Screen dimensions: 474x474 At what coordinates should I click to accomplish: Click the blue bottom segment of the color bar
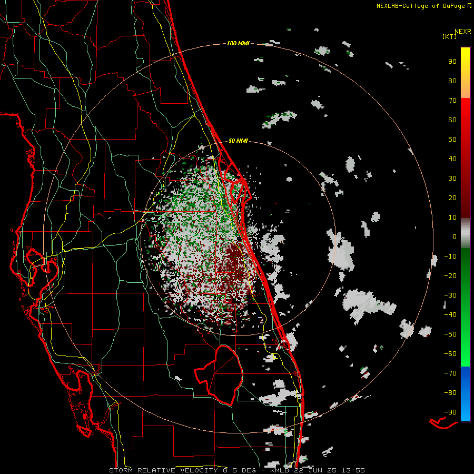(x=465, y=394)
